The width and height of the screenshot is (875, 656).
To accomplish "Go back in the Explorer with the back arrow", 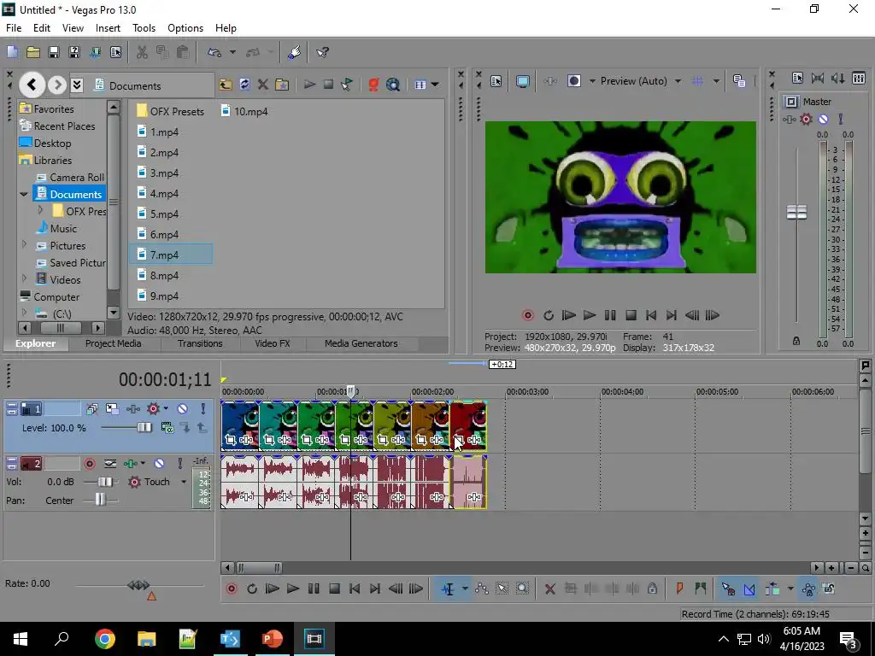I will (32, 85).
